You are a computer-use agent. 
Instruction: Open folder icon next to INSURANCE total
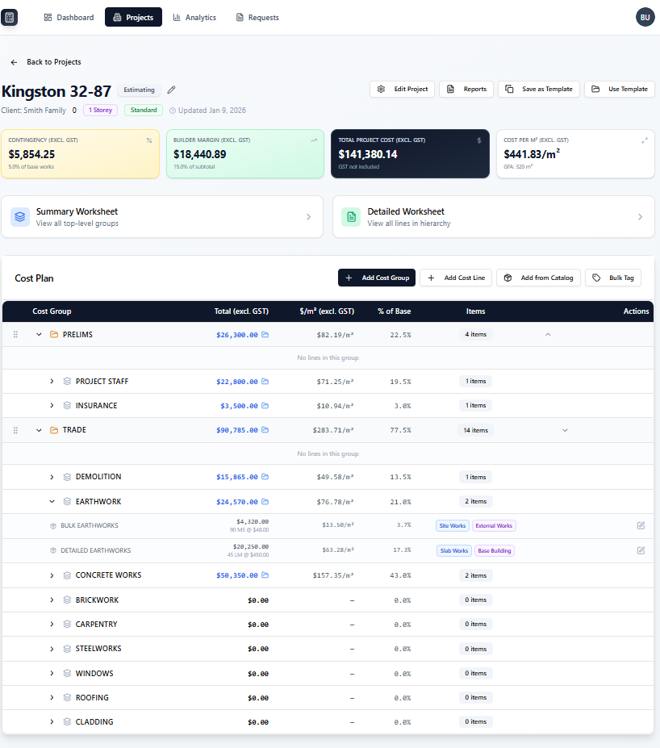(x=265, y=406)
